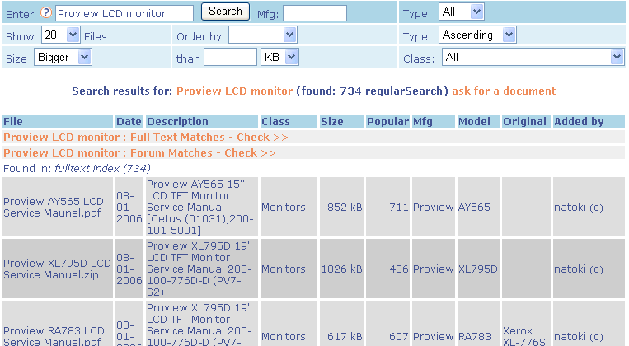Open the top Type dropdown showing All
This screenshot has width=629, height=346.
(x=462, y=12)
